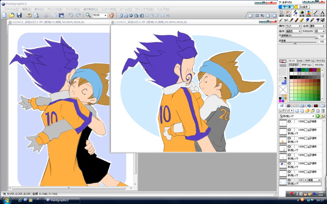Pick the green pencil tool
Screen dimensions: 327x204
tap(291, 20)
